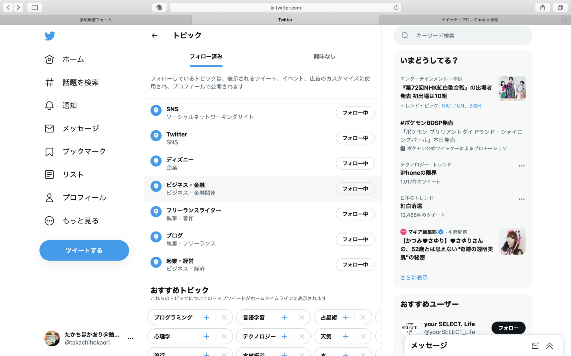The image size is (571, 356).
Task: Add 言語学習 topic with plus icon
Action: (284, 317)
